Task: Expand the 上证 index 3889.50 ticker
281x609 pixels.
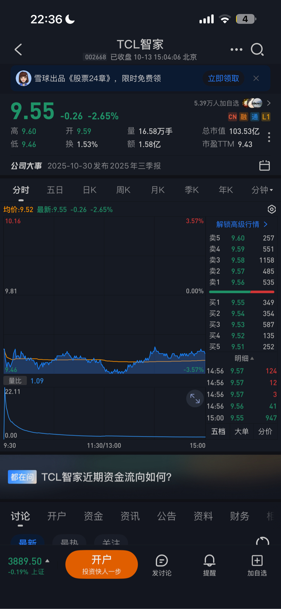Action: point(29,565)
